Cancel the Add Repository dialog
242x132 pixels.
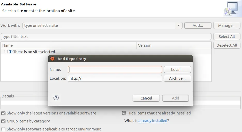(x=146, y=98)
